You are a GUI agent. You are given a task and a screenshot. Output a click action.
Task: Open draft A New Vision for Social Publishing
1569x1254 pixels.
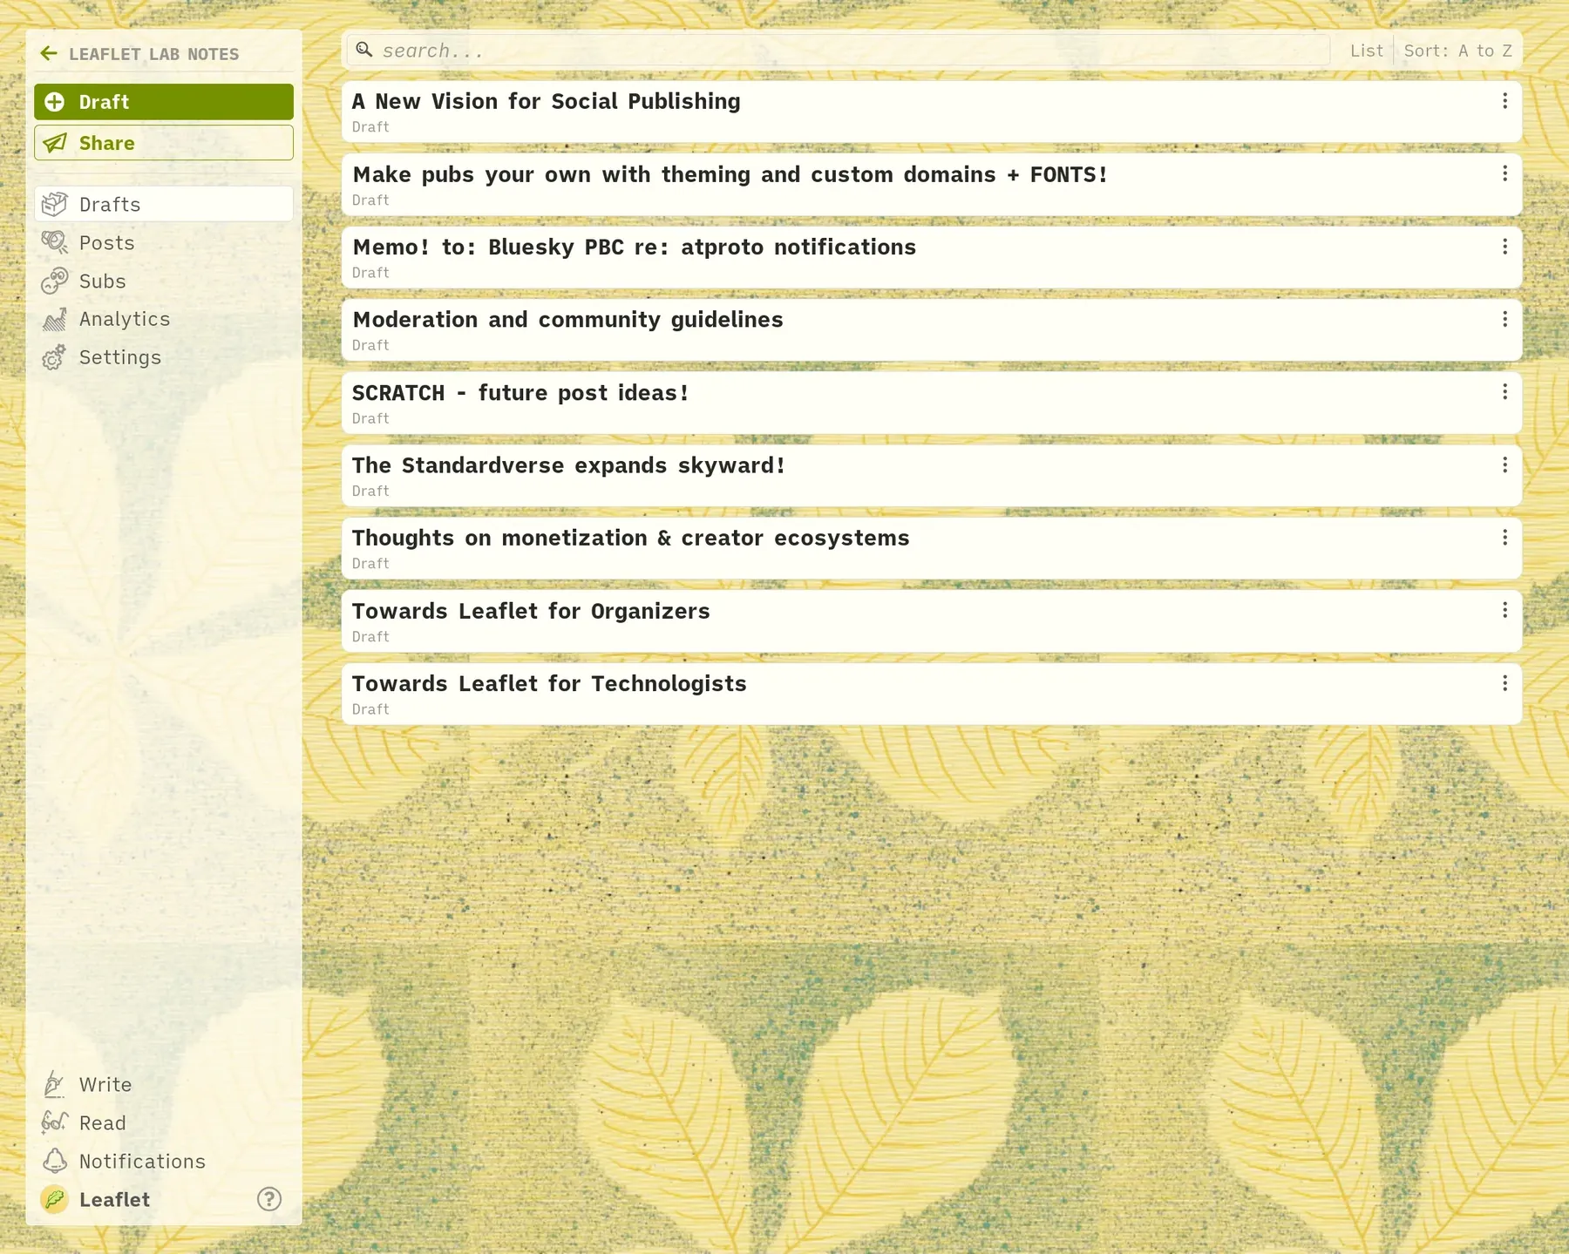[932, 112]
